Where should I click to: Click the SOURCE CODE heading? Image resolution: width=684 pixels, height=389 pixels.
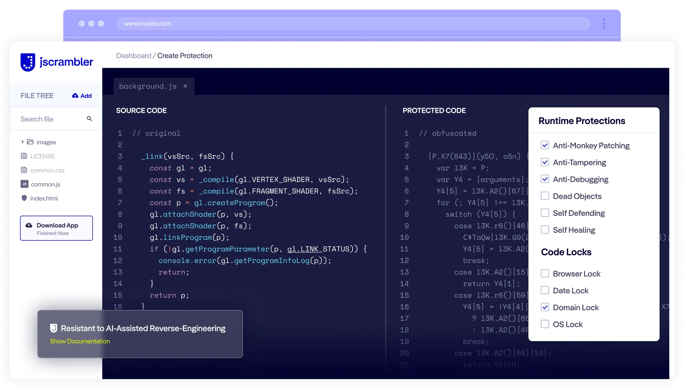pyautogui.click(x=141, y=111)
